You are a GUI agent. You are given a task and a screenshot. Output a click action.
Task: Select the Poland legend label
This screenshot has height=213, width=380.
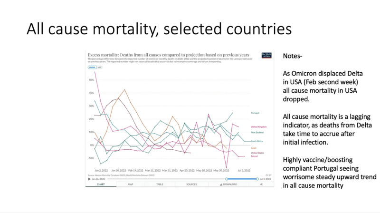[x=254, y=156]
